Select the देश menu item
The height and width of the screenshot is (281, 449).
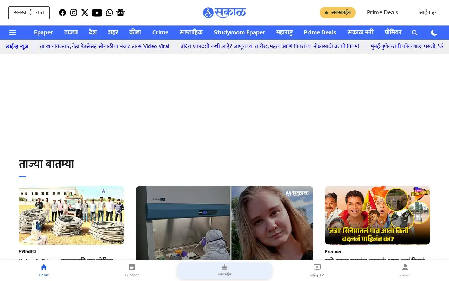tap(93, 33)
